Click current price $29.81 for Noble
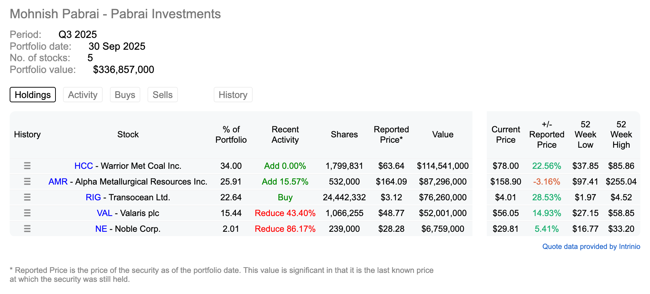Viewport: 650px width, 294px height. click(505, 229)
